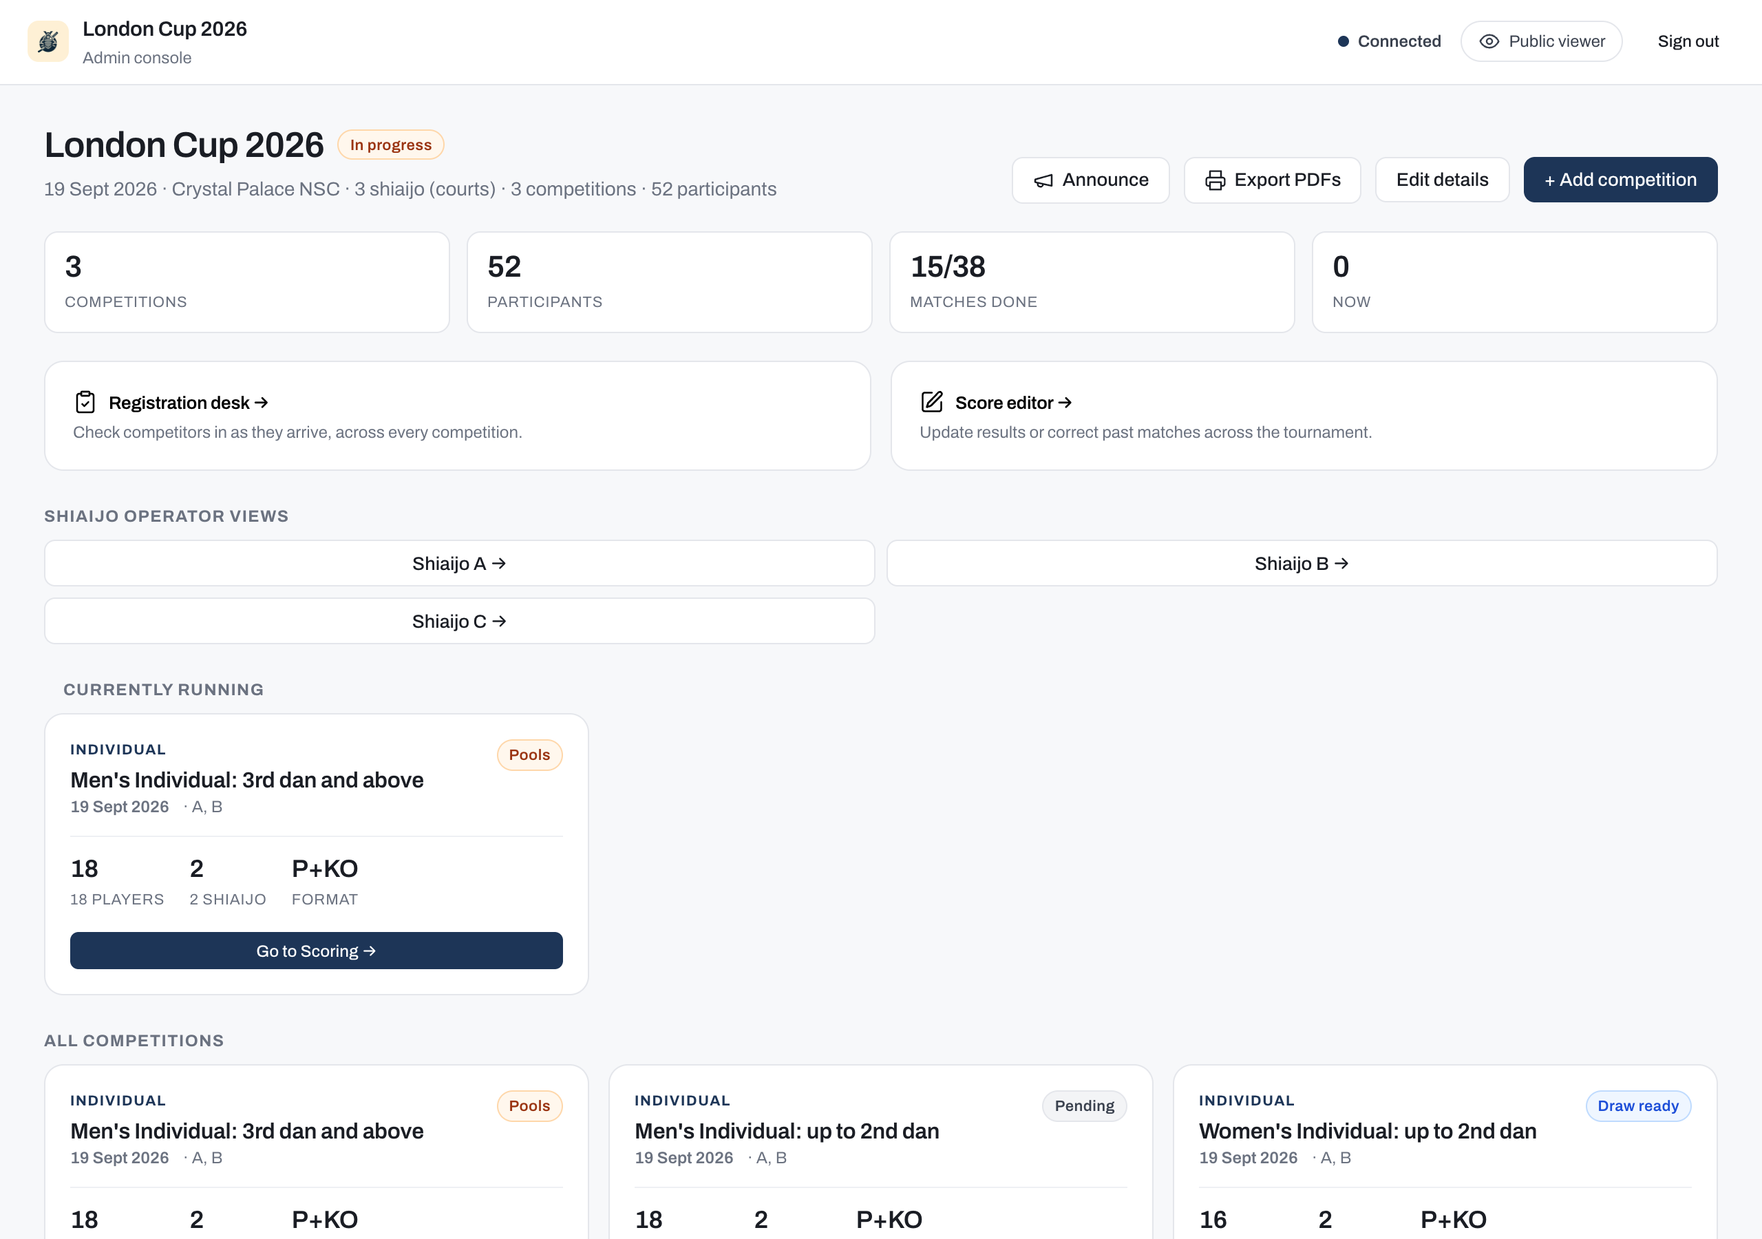
Task: Click the Draw ready status badge
Action: (x=1637, y=1105)
